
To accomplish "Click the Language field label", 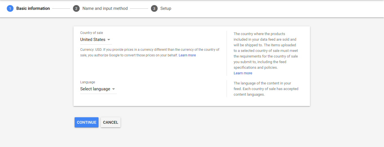I will pos(88,82).
